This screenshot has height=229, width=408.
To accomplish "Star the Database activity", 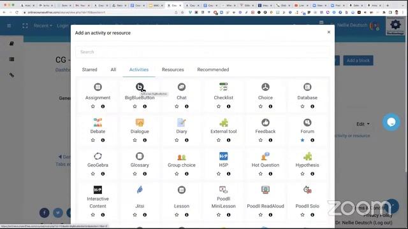I will [302, 106].
